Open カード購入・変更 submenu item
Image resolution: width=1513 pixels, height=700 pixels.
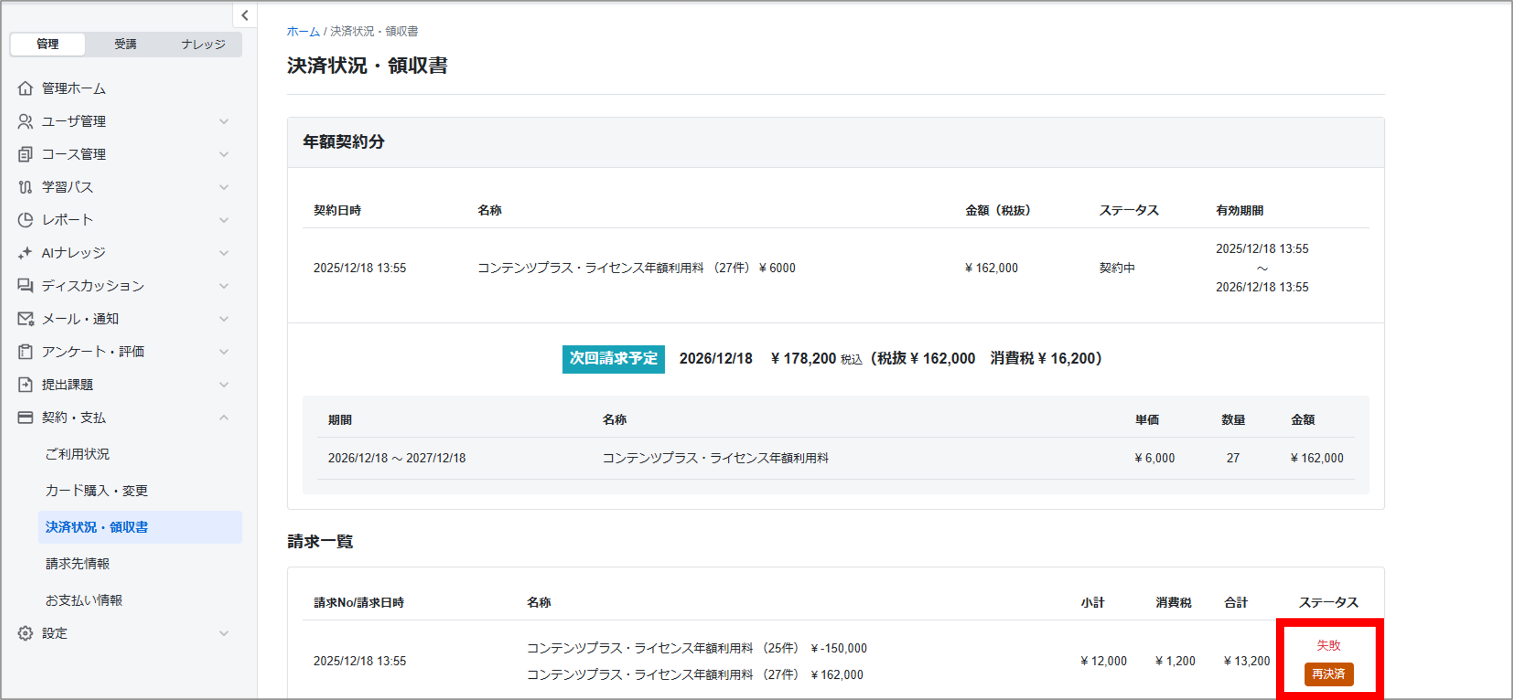(x=96, y=490)
